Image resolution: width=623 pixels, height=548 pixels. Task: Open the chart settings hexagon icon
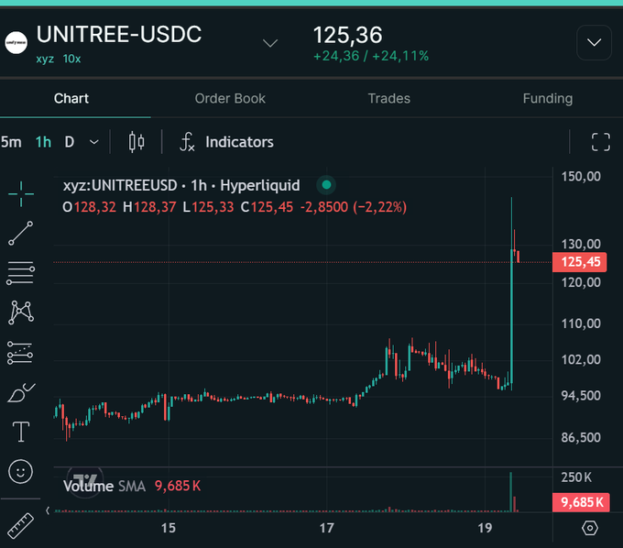(x=590, y=528)
